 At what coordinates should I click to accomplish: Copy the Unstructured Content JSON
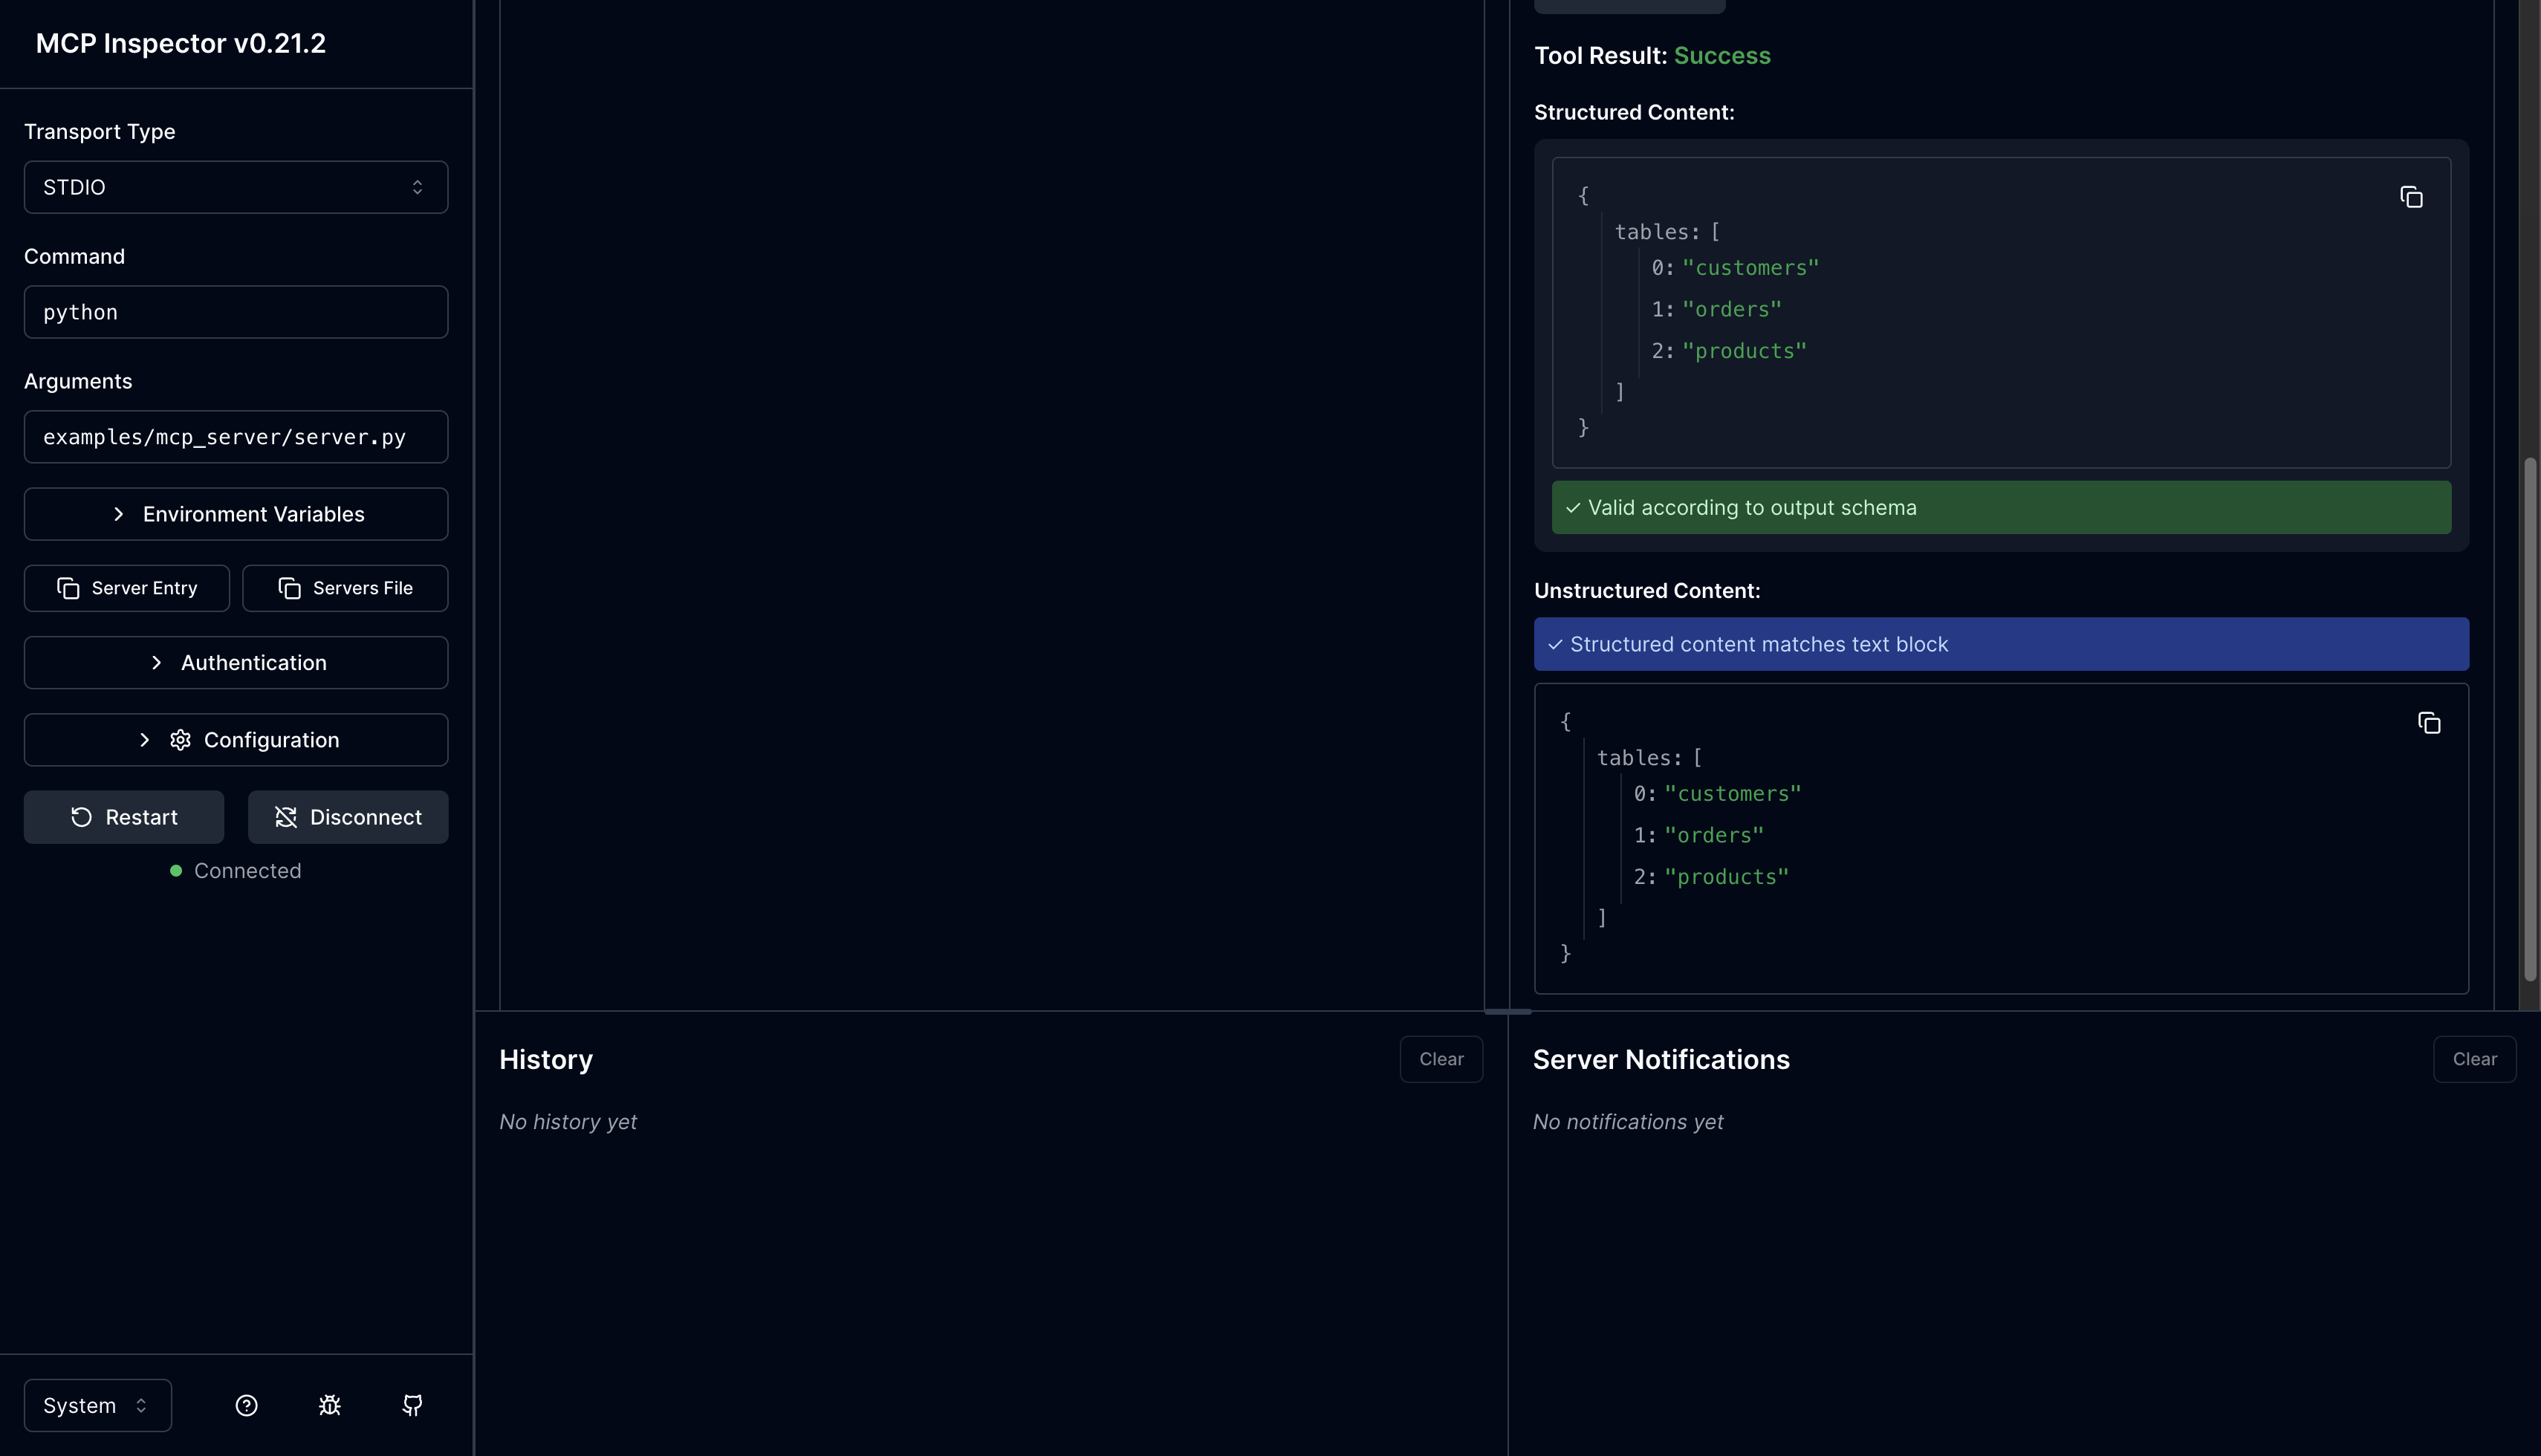click(2429, 723)
